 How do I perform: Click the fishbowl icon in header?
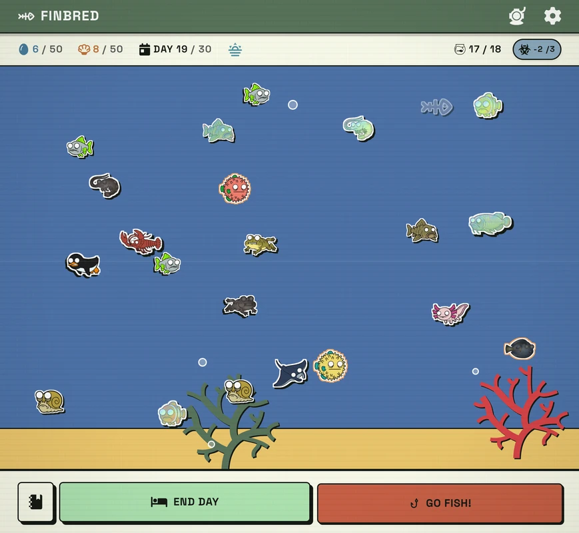pos(517,16)
